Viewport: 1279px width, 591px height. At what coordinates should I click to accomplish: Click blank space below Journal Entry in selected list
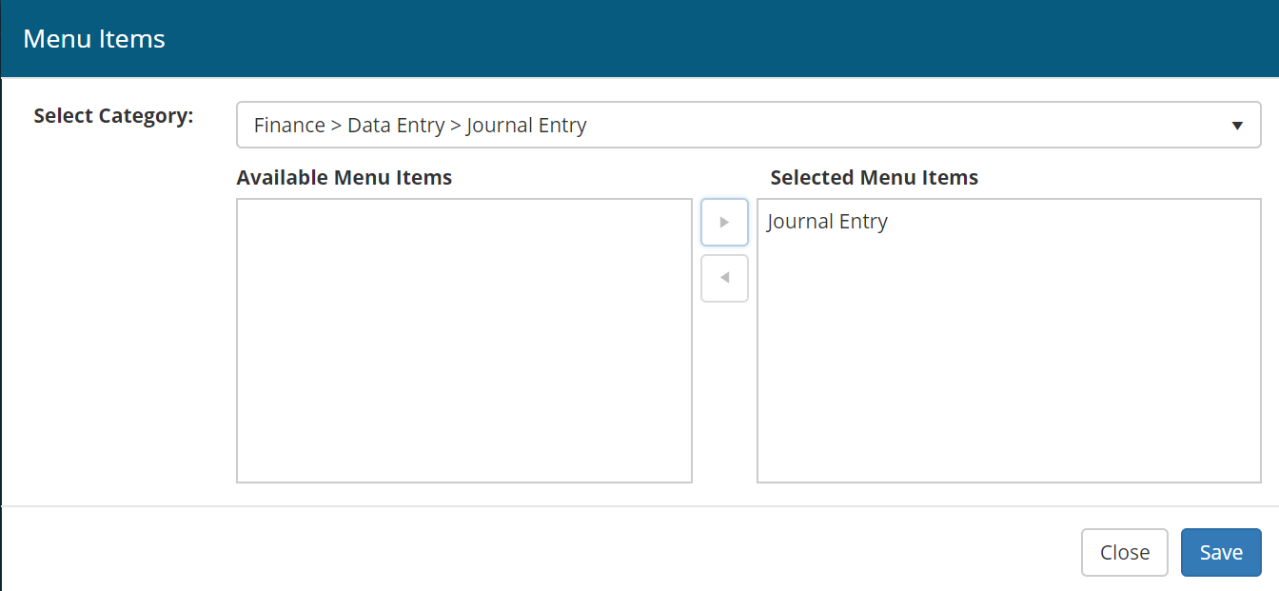[1009, 362]
